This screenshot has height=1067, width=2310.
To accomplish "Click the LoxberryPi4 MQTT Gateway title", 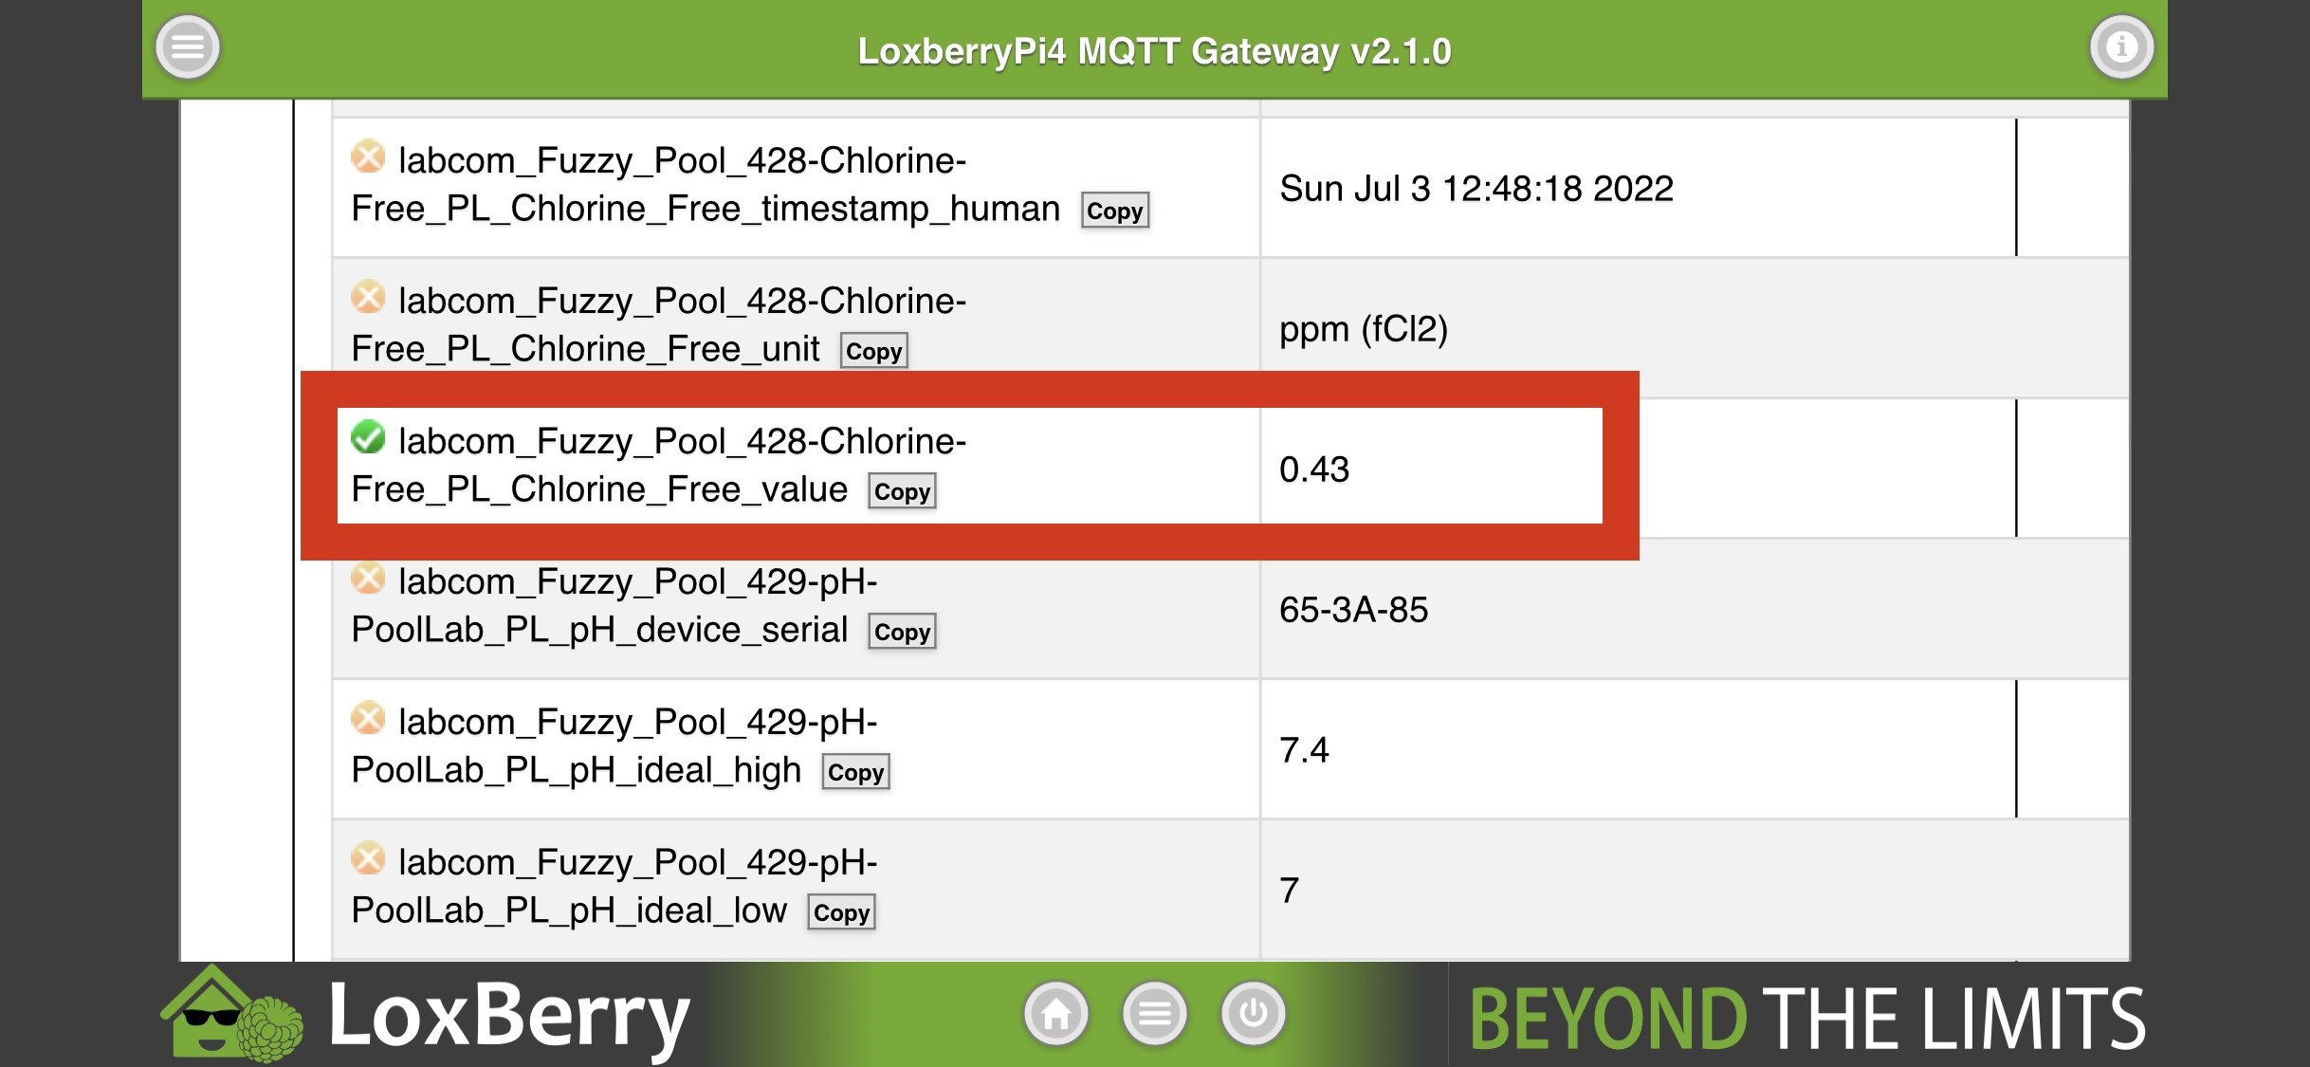I will pyautogui.click(x=1154, y=51).
